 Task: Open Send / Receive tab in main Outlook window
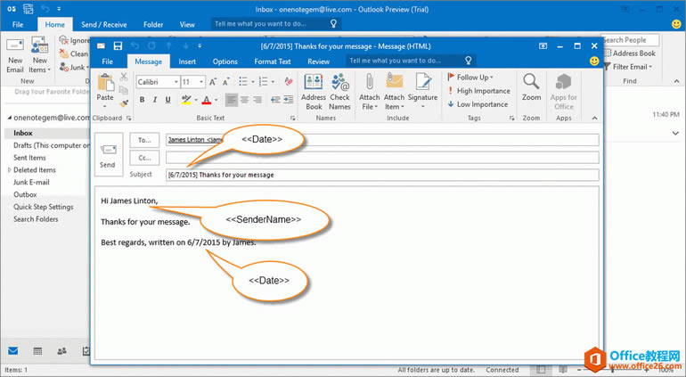(103, 25)
